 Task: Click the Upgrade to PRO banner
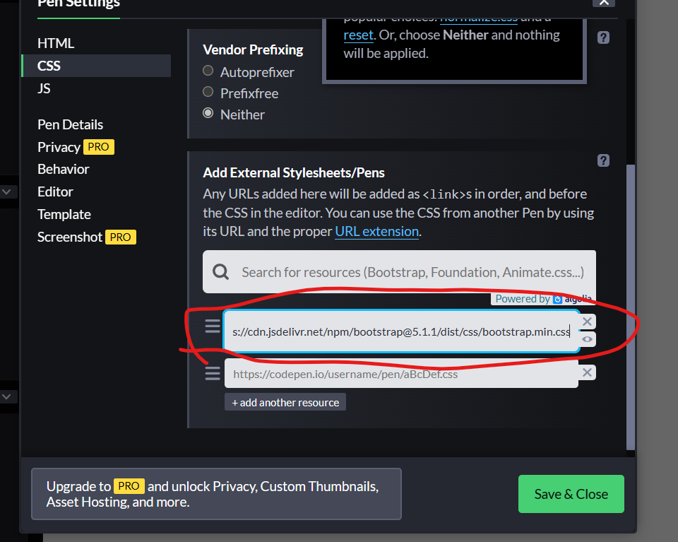pyautogui.click(x=216, y=494)
